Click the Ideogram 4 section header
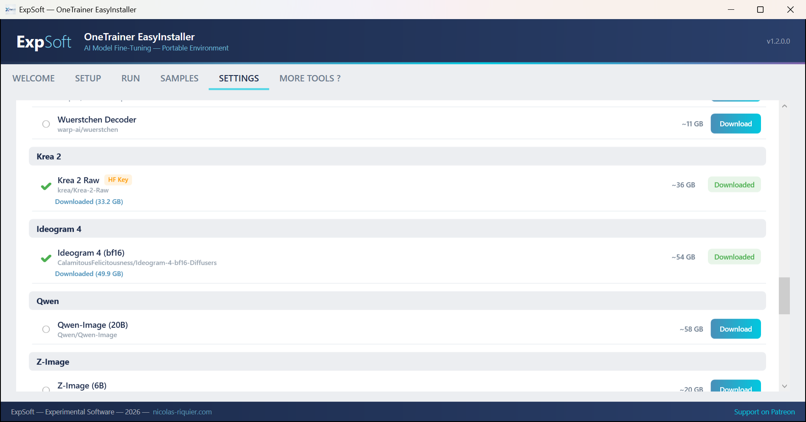The width and height of the screenshot is (806, 422). point(397,229)
